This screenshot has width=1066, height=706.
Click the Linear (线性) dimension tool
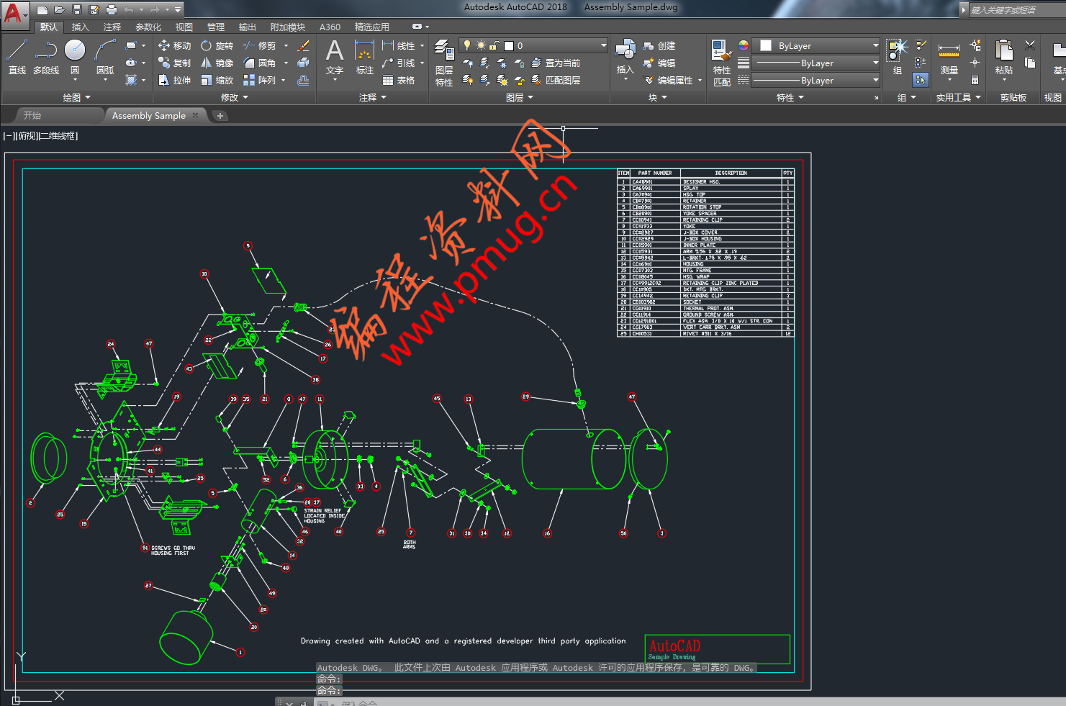coord(399,45)
